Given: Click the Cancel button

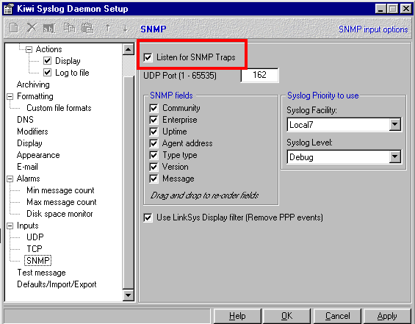Looking at the screenshot, I should pos(337,316).
